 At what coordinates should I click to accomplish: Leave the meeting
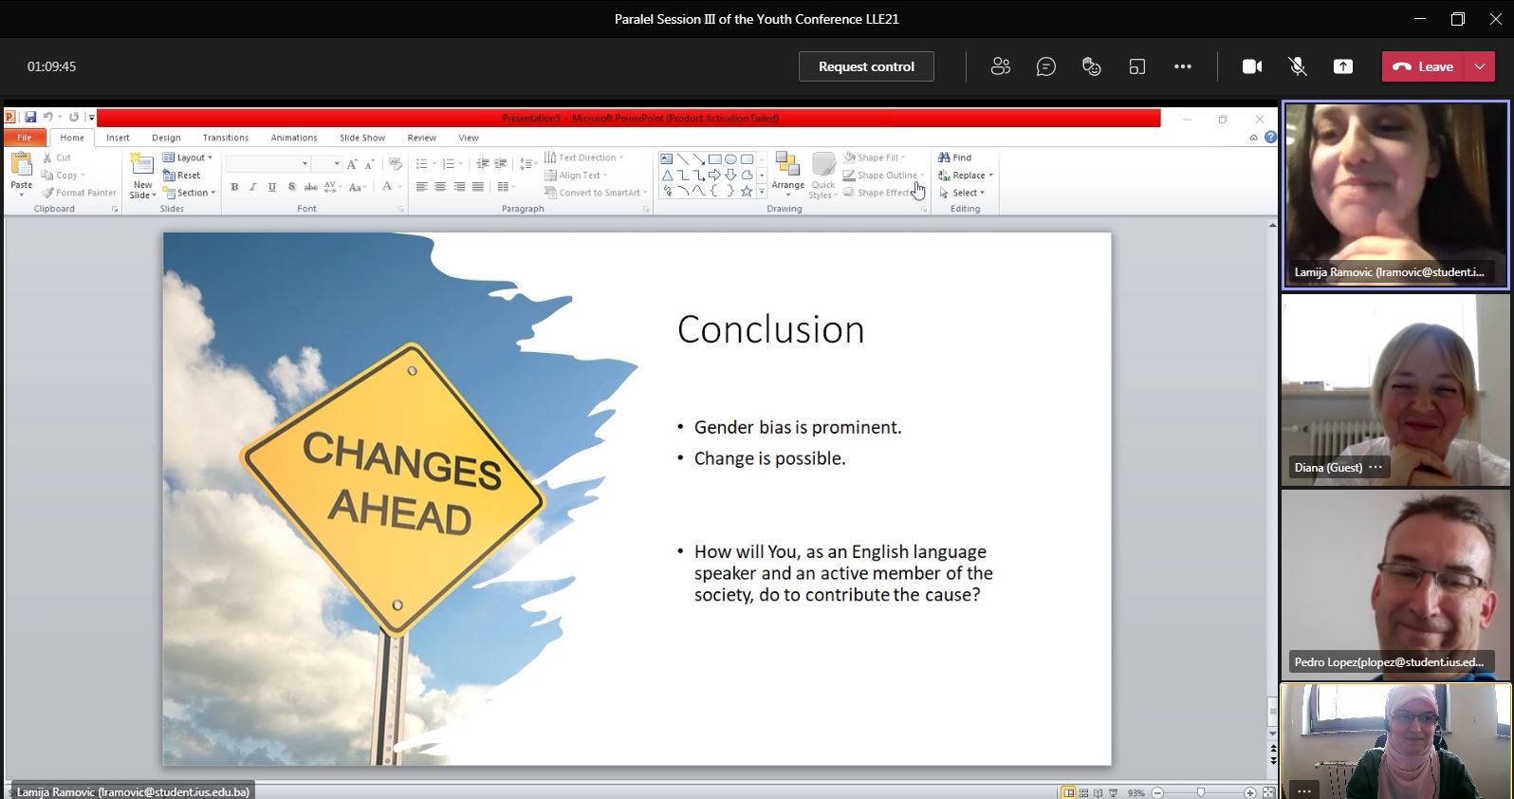(1424, 66)
